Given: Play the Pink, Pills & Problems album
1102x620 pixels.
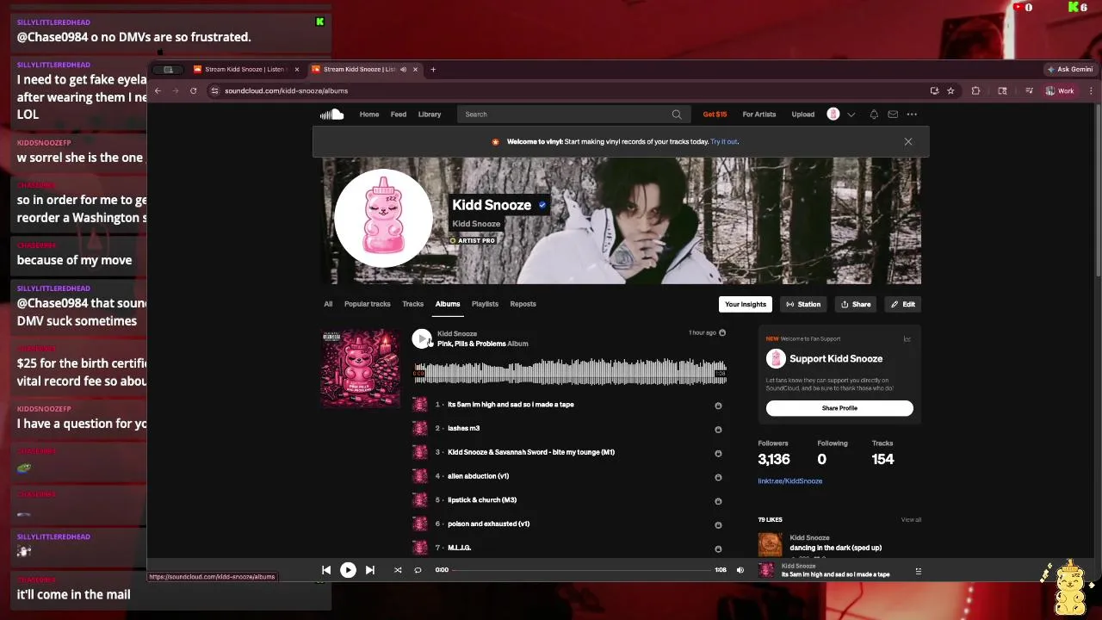Looking at the screenshot, I should click(421, 338).
